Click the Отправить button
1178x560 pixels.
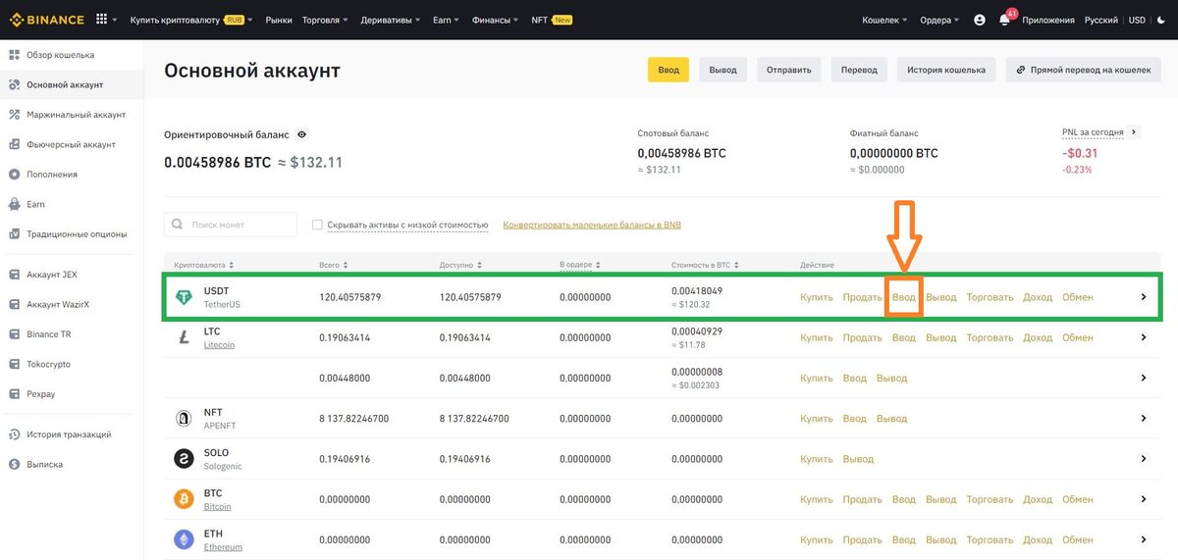coord(789,70)
